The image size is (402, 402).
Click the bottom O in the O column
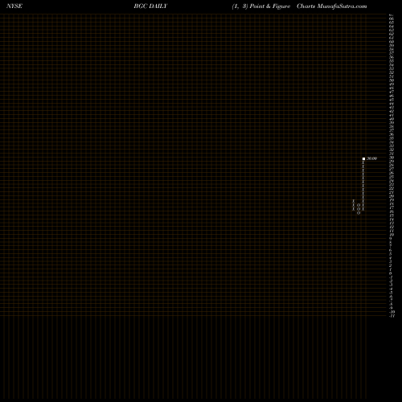click(359, 213)
